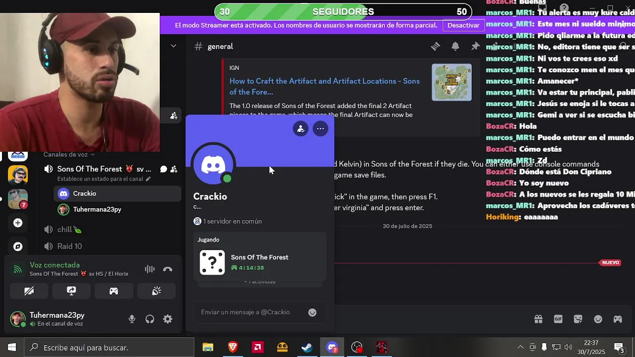Image resolution: width=635 pixels, height=357 pixels.
Task: Jump to new messages via NUEVO badge
Action: tap(611, 263)
